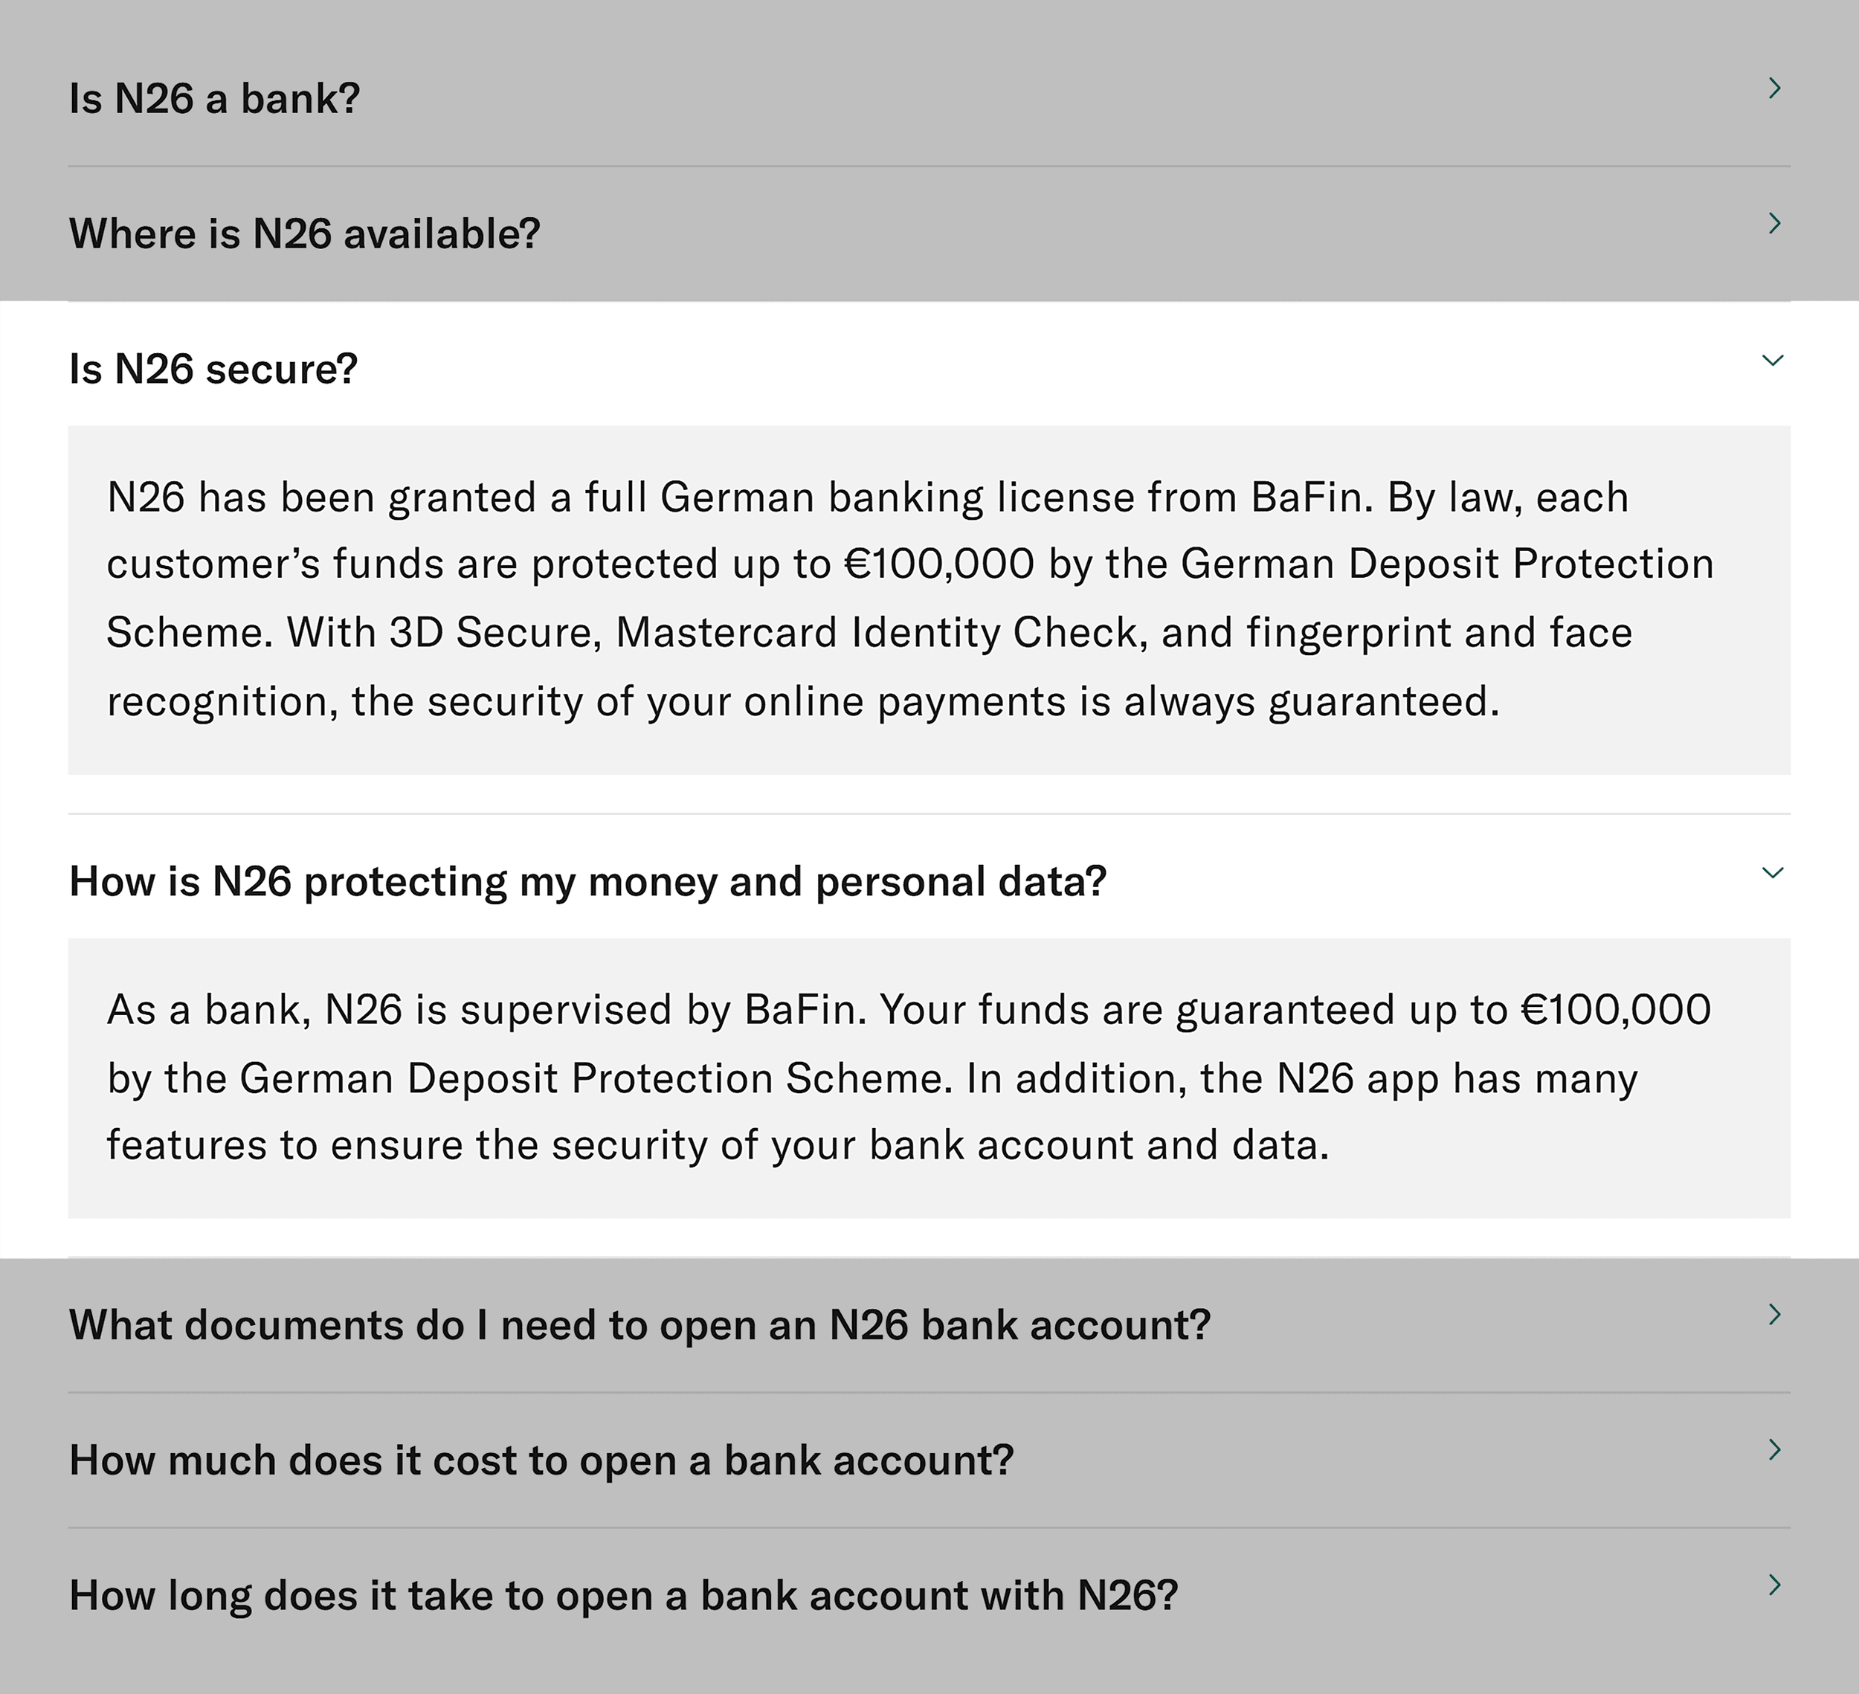Select the 'Is N26 secure?' heading text
The width and height of the screenshot is (1859, 1694).
tap(212, 367)
